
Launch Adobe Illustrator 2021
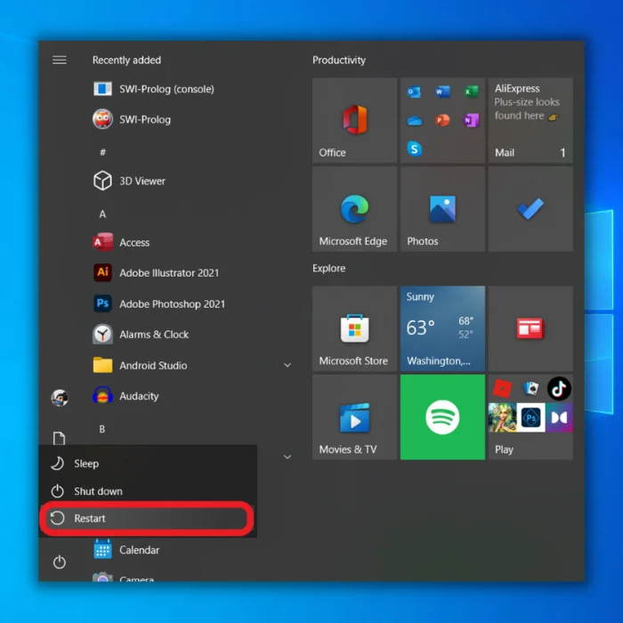[168, 273]
